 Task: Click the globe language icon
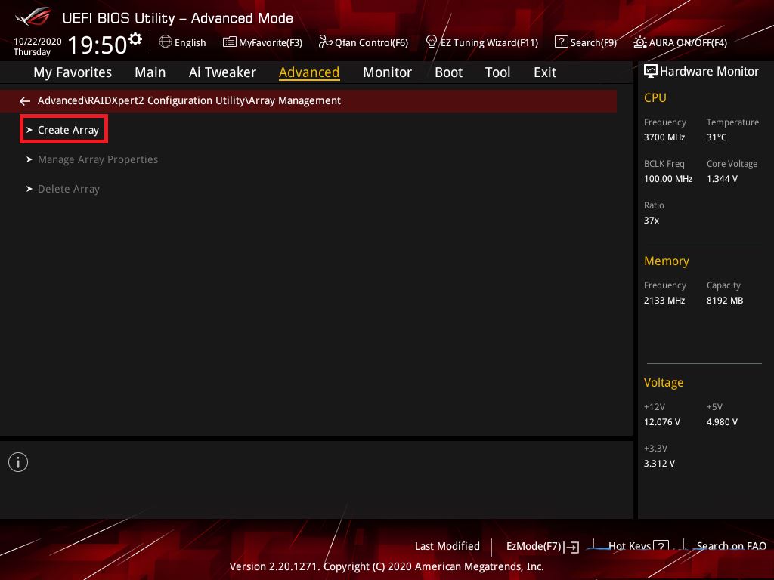[x=166, y=42]
